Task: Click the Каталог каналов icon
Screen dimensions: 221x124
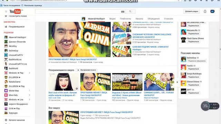Action: (6, 120)
